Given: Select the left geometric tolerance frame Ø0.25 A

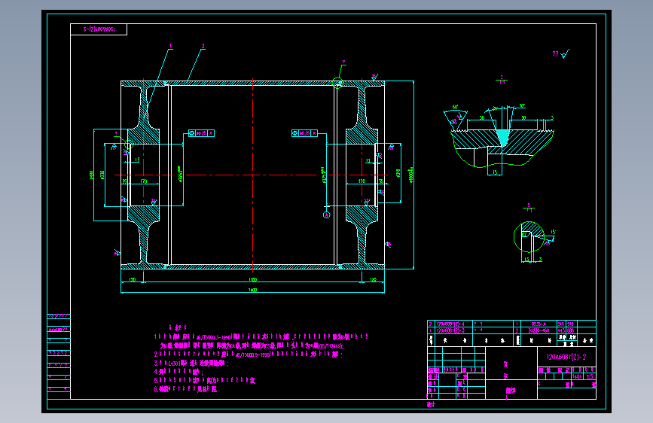Looking at the screenshot, I should [201, 133].
